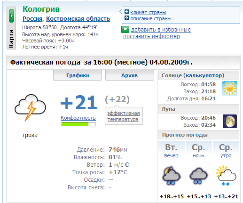Click the moon phase icon

[230, 121]
